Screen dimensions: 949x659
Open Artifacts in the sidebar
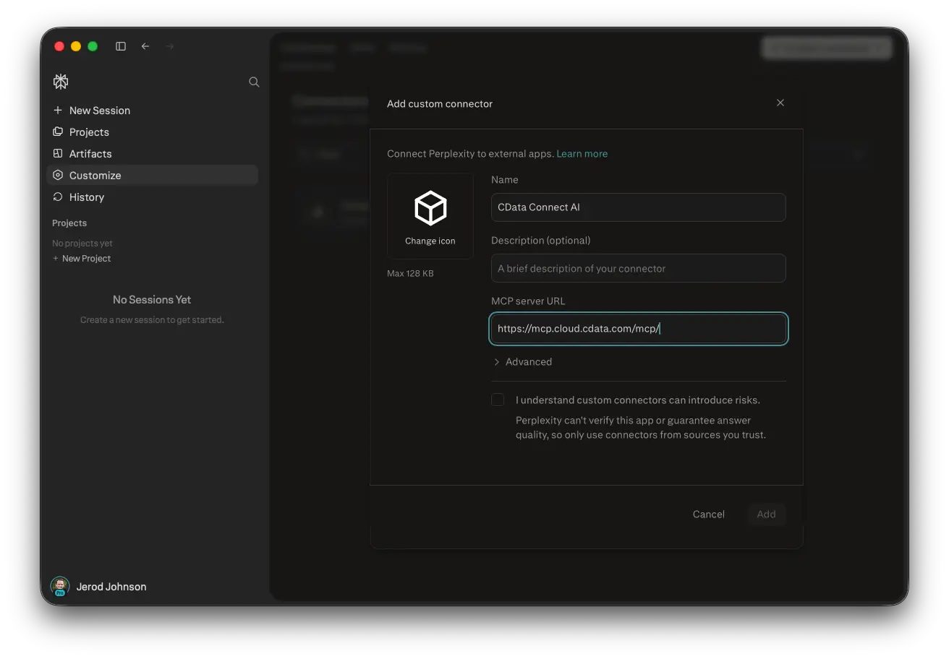click(152, 154)
